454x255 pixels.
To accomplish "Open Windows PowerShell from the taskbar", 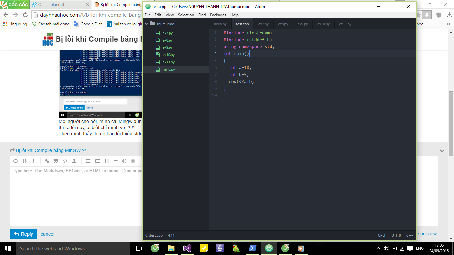I will 253,248.
